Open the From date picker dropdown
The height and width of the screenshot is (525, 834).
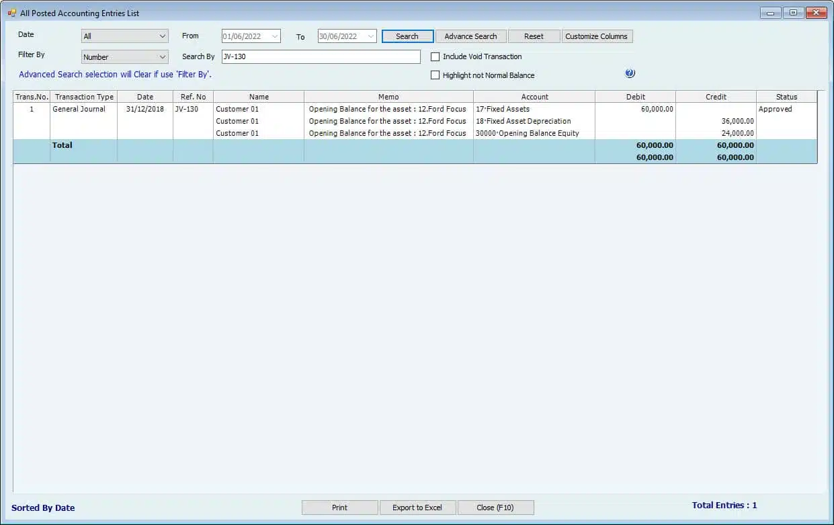(275, 36)
